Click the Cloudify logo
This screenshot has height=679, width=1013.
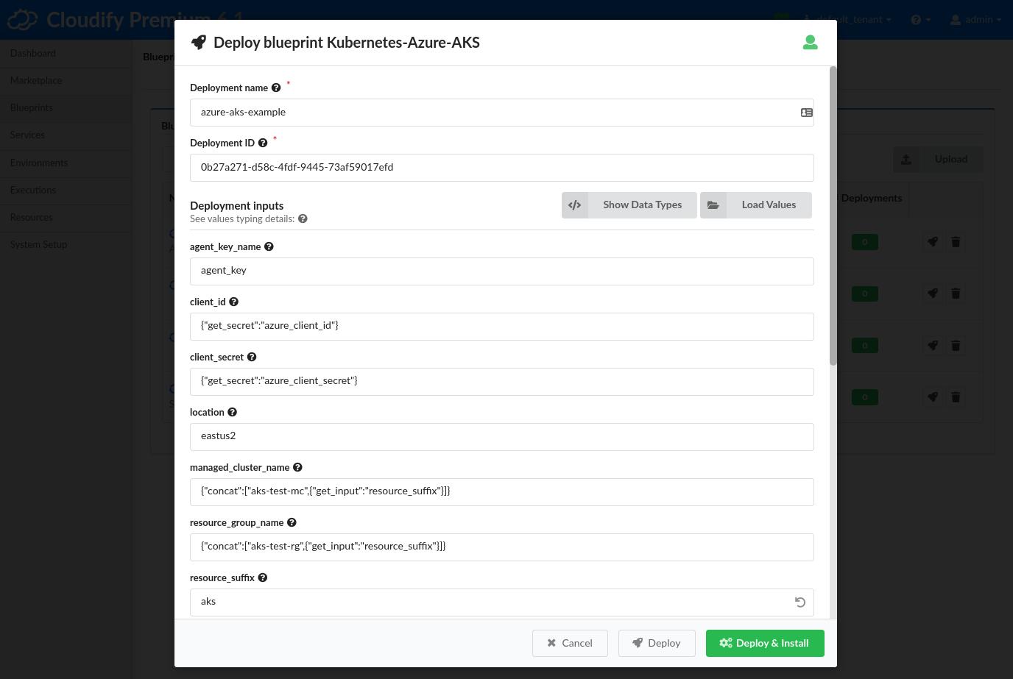(22, 19)
